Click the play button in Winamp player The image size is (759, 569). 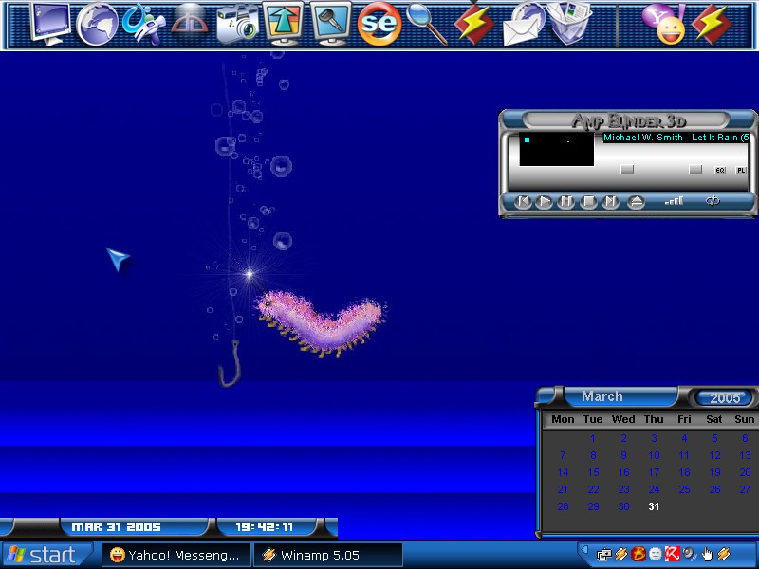(x=544, y=202)
